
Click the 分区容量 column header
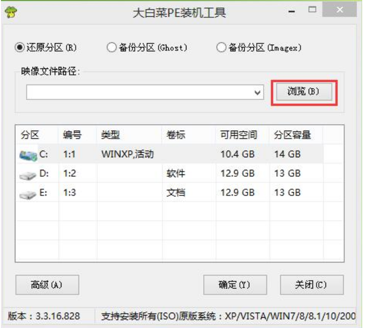293,135
